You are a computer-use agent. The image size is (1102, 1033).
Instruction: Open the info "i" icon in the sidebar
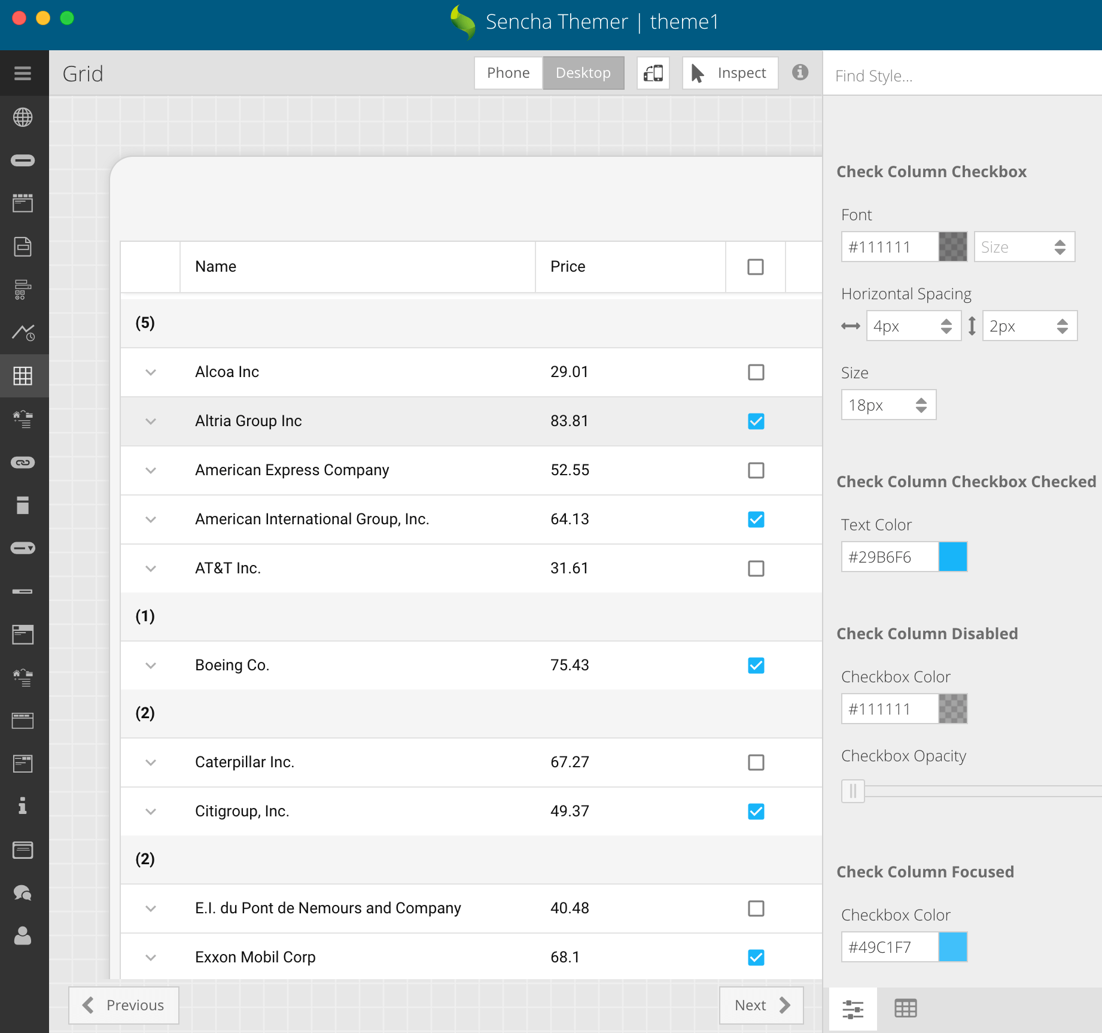point(23,806)
